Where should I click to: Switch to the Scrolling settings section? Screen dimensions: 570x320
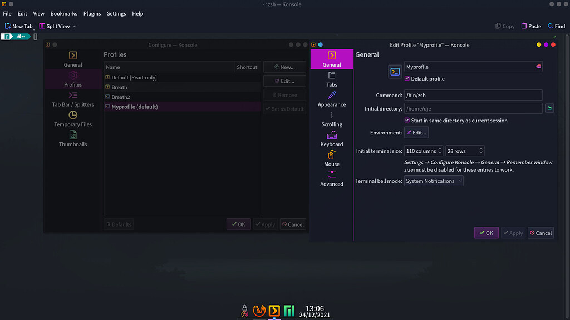tap(331, 121)
